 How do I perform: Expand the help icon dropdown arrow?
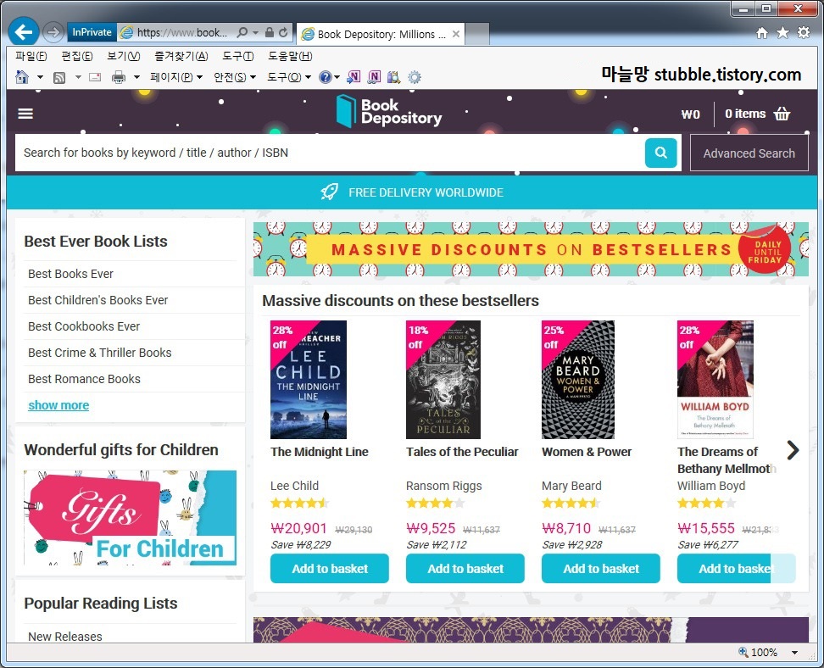pos(337,77)
